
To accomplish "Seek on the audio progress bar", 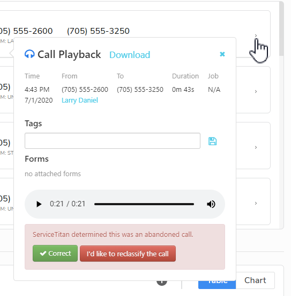I will pos(144,204).
